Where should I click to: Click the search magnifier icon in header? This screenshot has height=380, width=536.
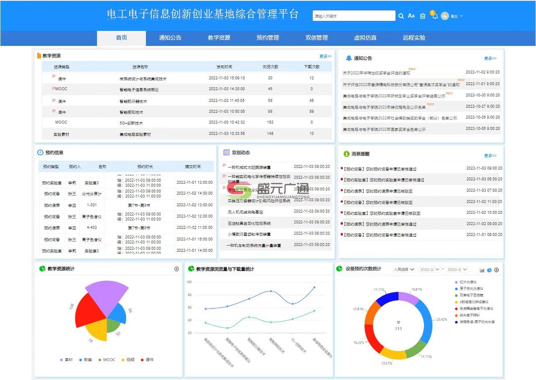pyautogui.click(x=401, y=16)
